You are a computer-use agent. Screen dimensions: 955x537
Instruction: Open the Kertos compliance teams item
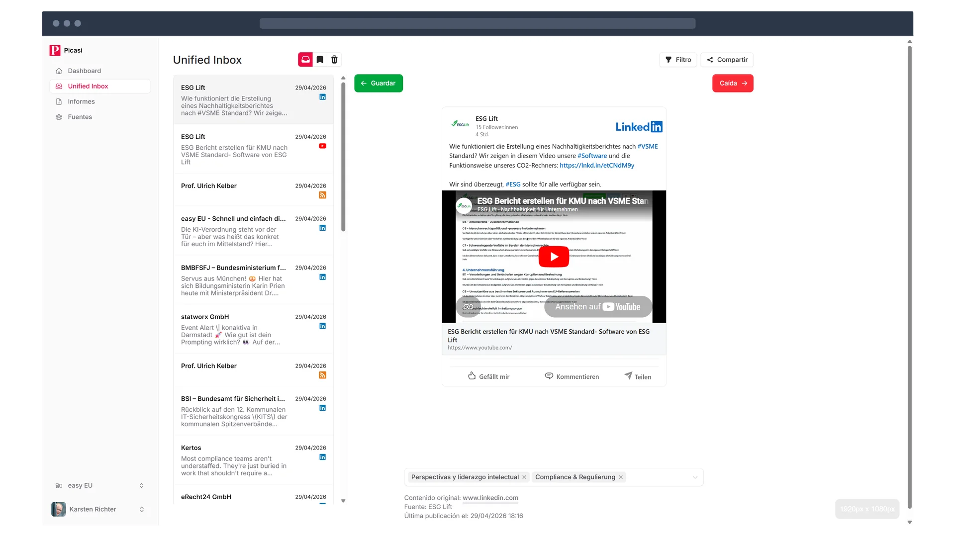(x=253, y=460)
